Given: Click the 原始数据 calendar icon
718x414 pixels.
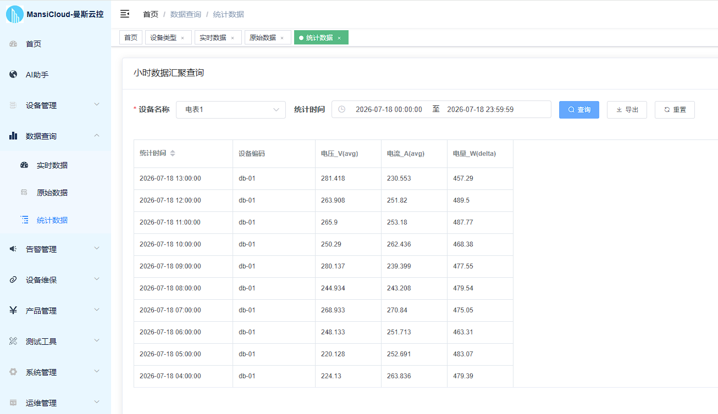Looking at the screenshot, I should (24, 192).
